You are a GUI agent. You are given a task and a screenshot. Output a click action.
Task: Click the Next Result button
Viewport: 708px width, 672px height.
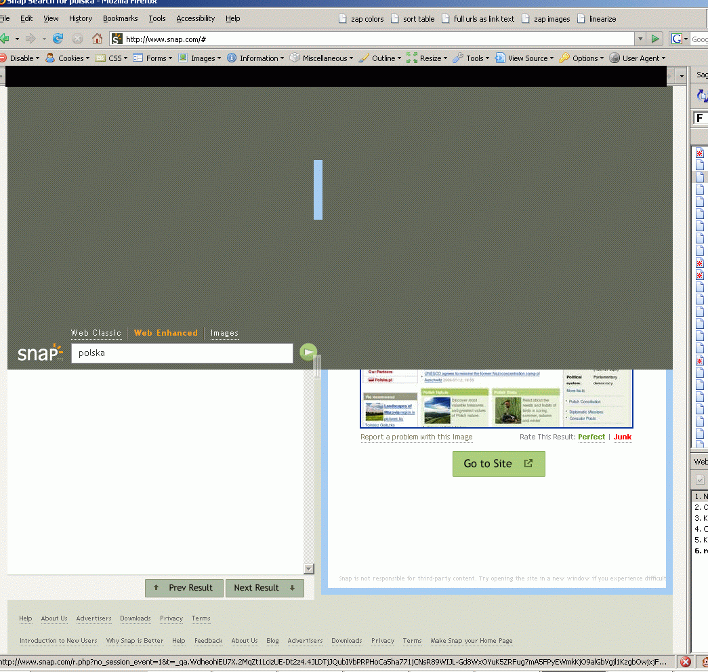(x=265, y=588)
